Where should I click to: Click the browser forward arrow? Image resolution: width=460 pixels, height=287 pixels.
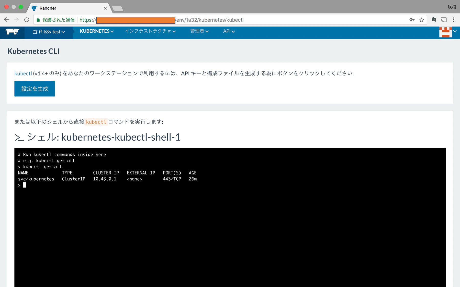click(17, 20)
